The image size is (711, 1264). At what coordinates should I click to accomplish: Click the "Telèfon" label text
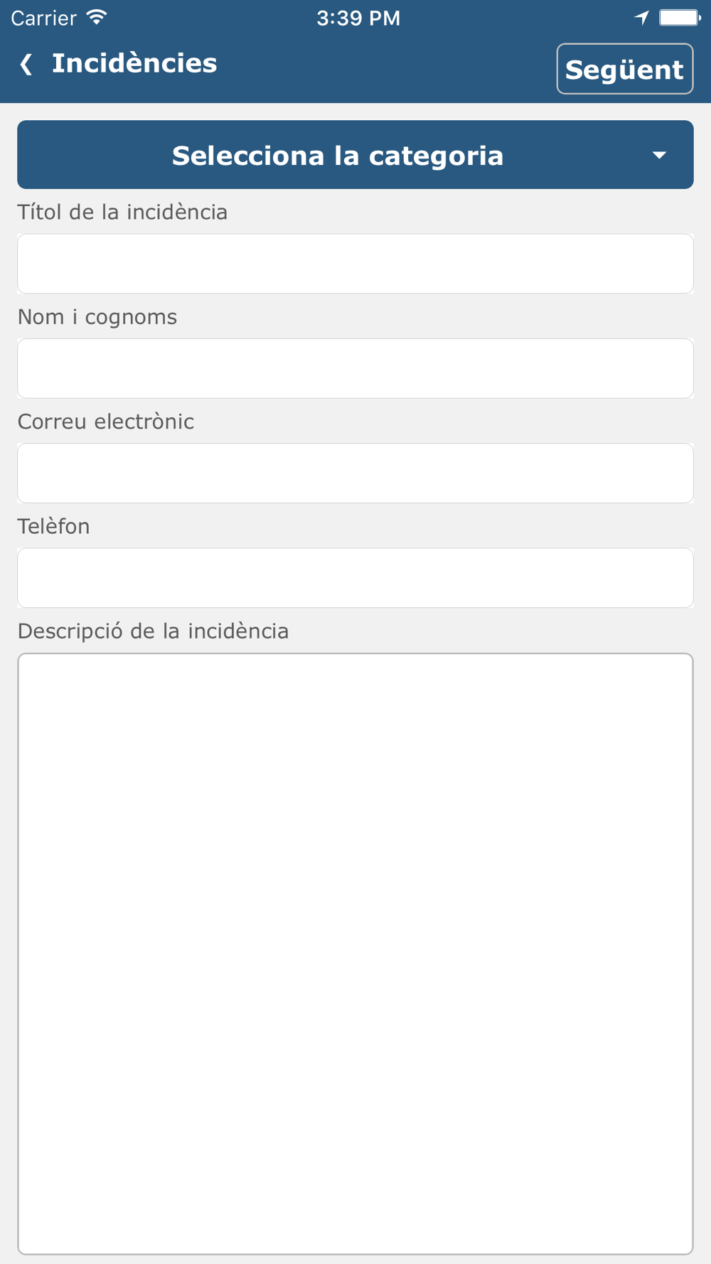[54, 526]
